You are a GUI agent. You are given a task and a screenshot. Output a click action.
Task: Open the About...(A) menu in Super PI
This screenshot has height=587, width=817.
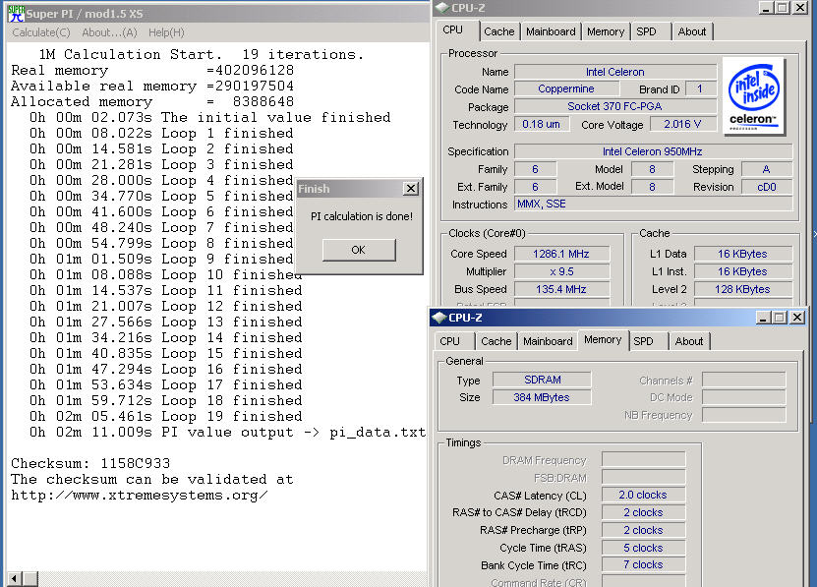tap(109, 32)
